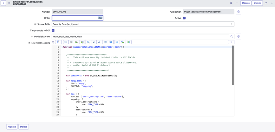This screenshot has width=275, height=132.
Task: Go to next record with down arrow
Action: click(272, 3)
